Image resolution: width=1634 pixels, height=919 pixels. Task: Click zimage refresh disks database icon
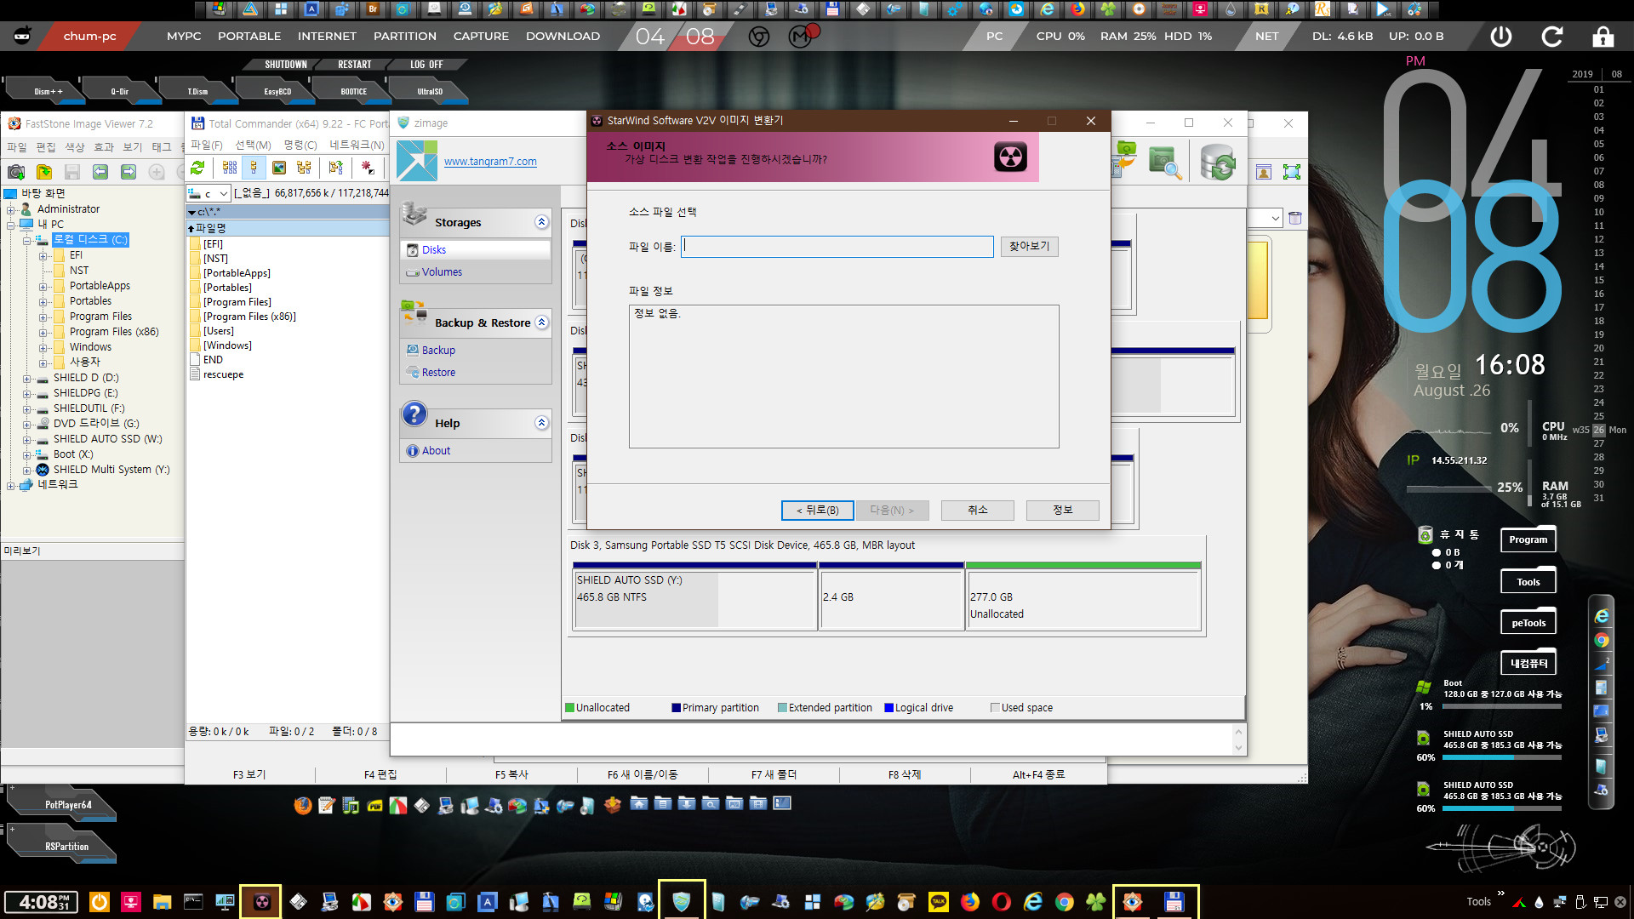1217,162
